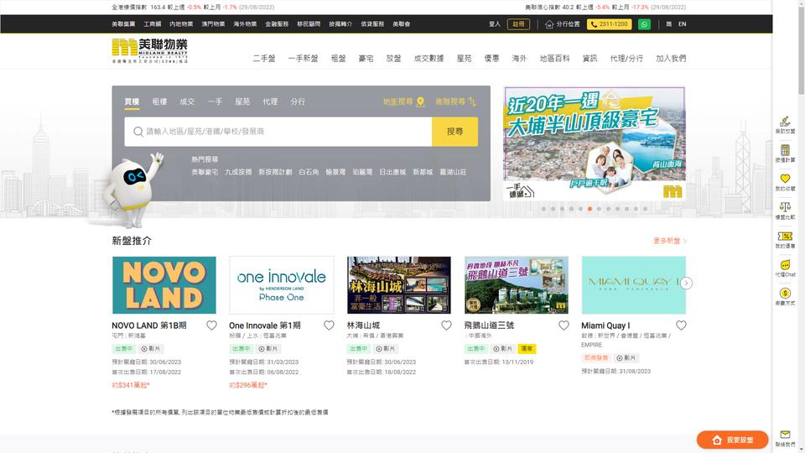
Task: Click the orange 我要放盤 button
Action: pos(733,440)
